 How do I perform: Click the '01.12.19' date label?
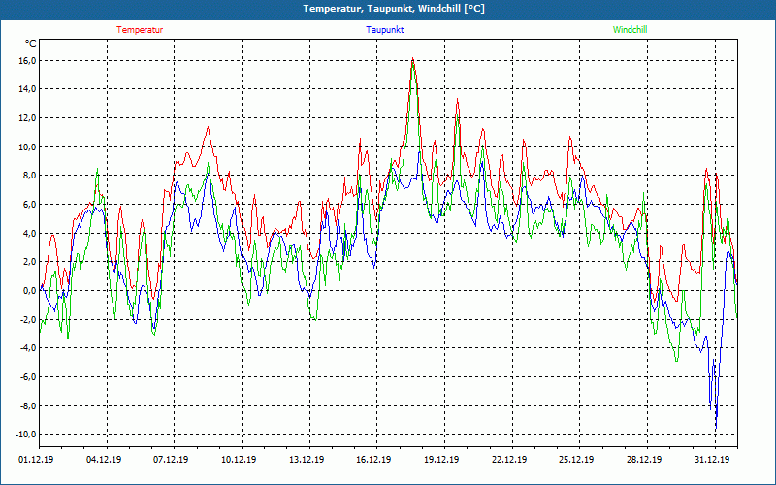point(36,460)
